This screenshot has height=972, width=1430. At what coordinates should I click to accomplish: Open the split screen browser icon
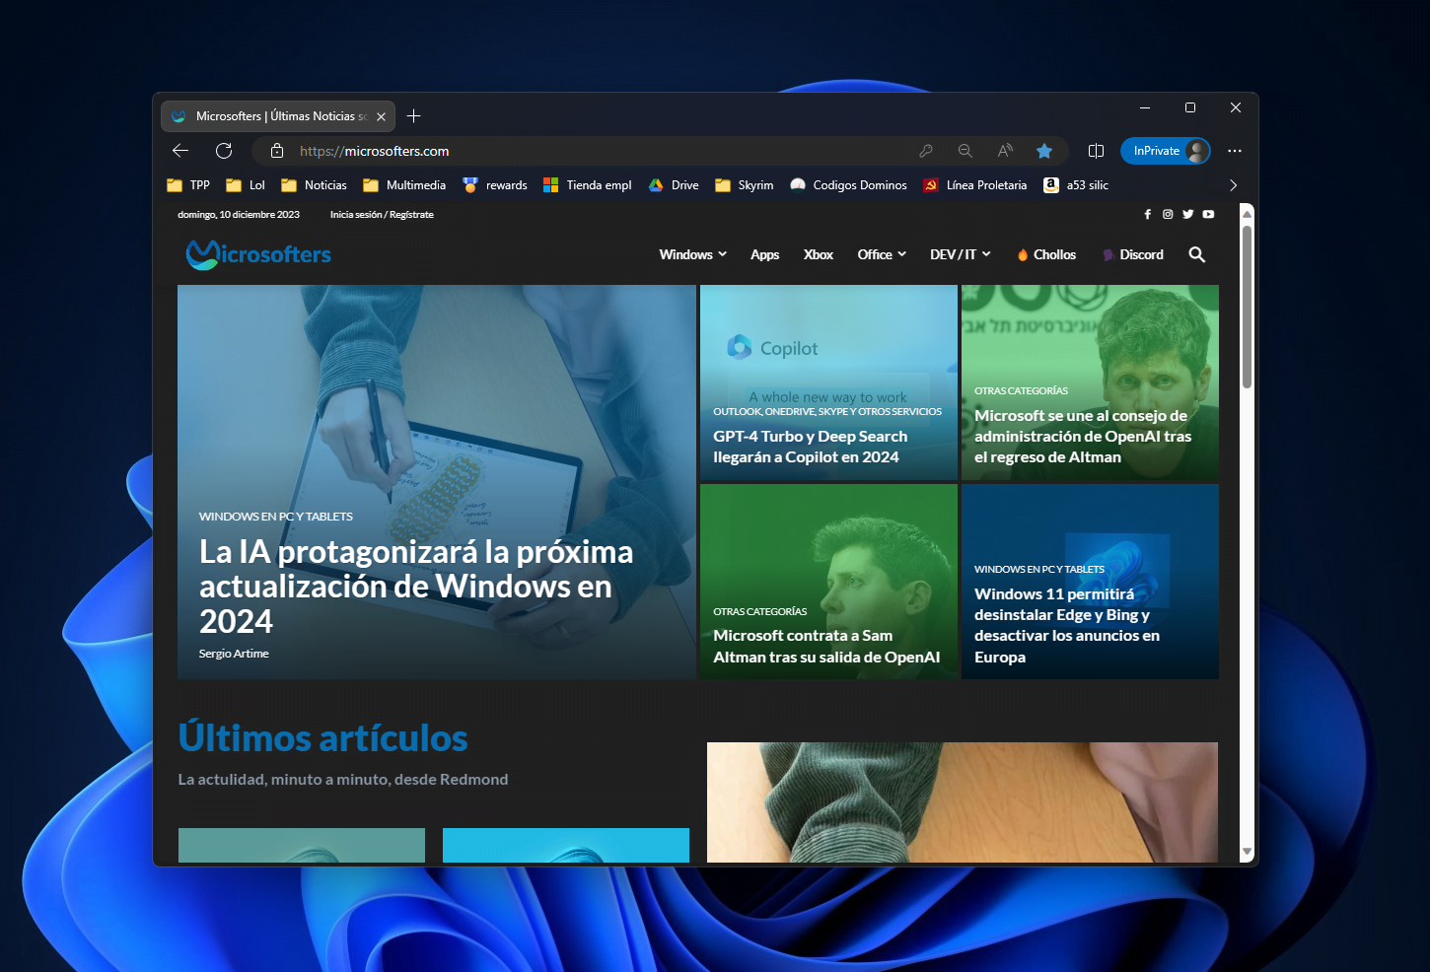[x=1096, y=151]
